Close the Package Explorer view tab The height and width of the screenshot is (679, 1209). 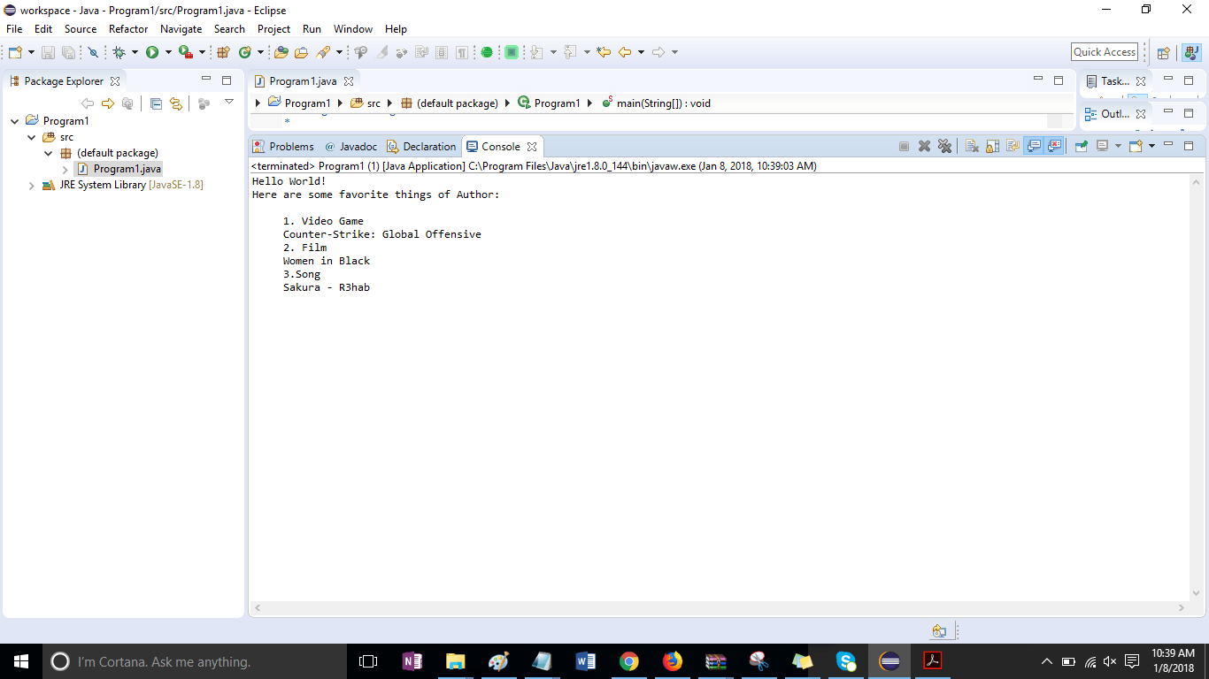click(x=115, y=81)
